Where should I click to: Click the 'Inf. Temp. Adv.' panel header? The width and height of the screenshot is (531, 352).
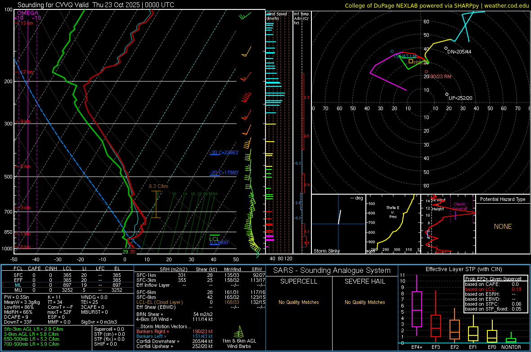301,18
